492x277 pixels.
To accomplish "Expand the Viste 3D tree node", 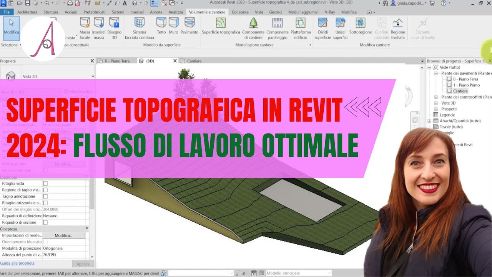I will (x=436, y=103).
